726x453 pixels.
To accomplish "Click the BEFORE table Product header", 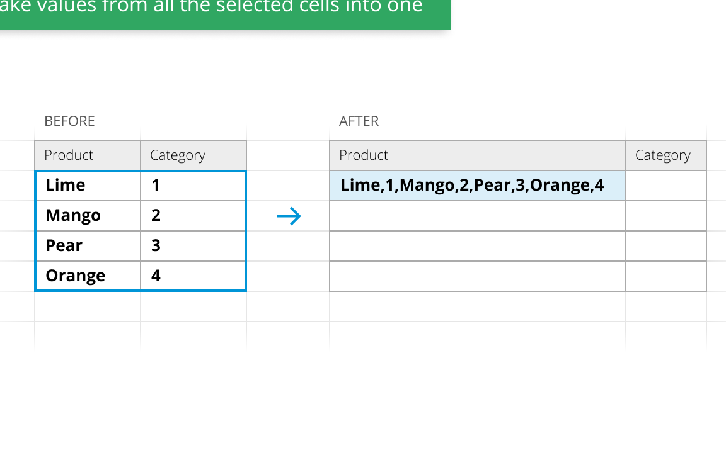I will (x=88, y=155).
